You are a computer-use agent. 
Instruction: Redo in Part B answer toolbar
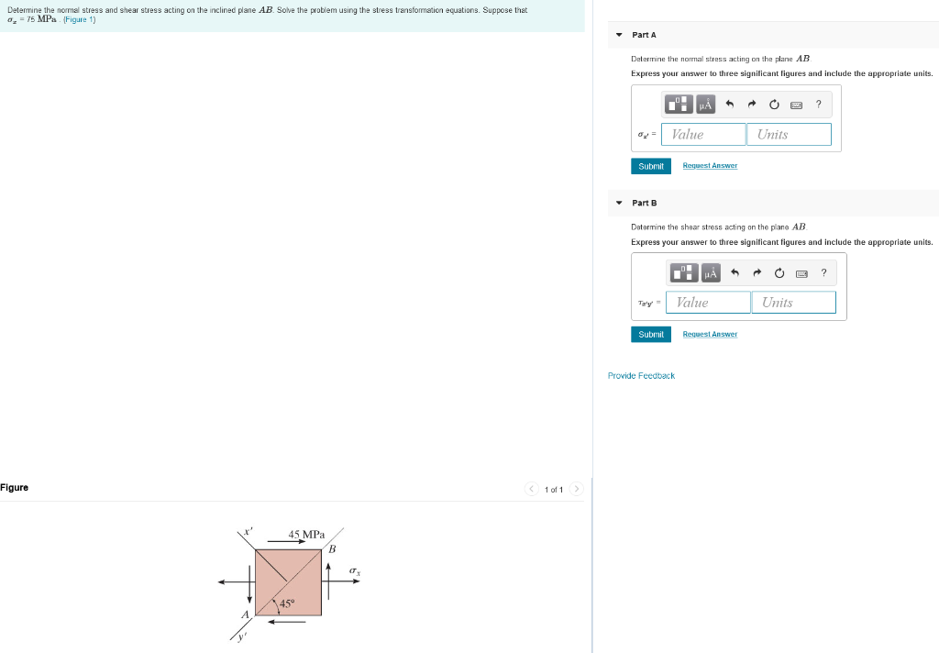pos(757,273)
